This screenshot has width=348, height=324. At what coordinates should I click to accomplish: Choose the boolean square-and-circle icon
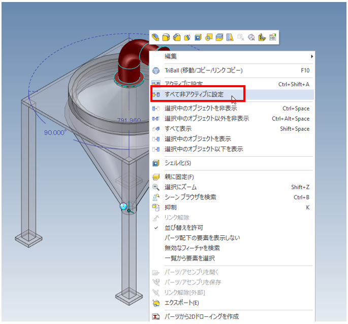[x=209, y=37]
